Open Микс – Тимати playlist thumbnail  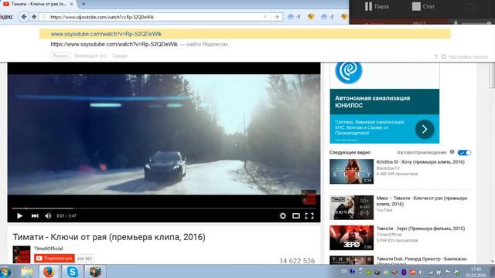(352, 208)
